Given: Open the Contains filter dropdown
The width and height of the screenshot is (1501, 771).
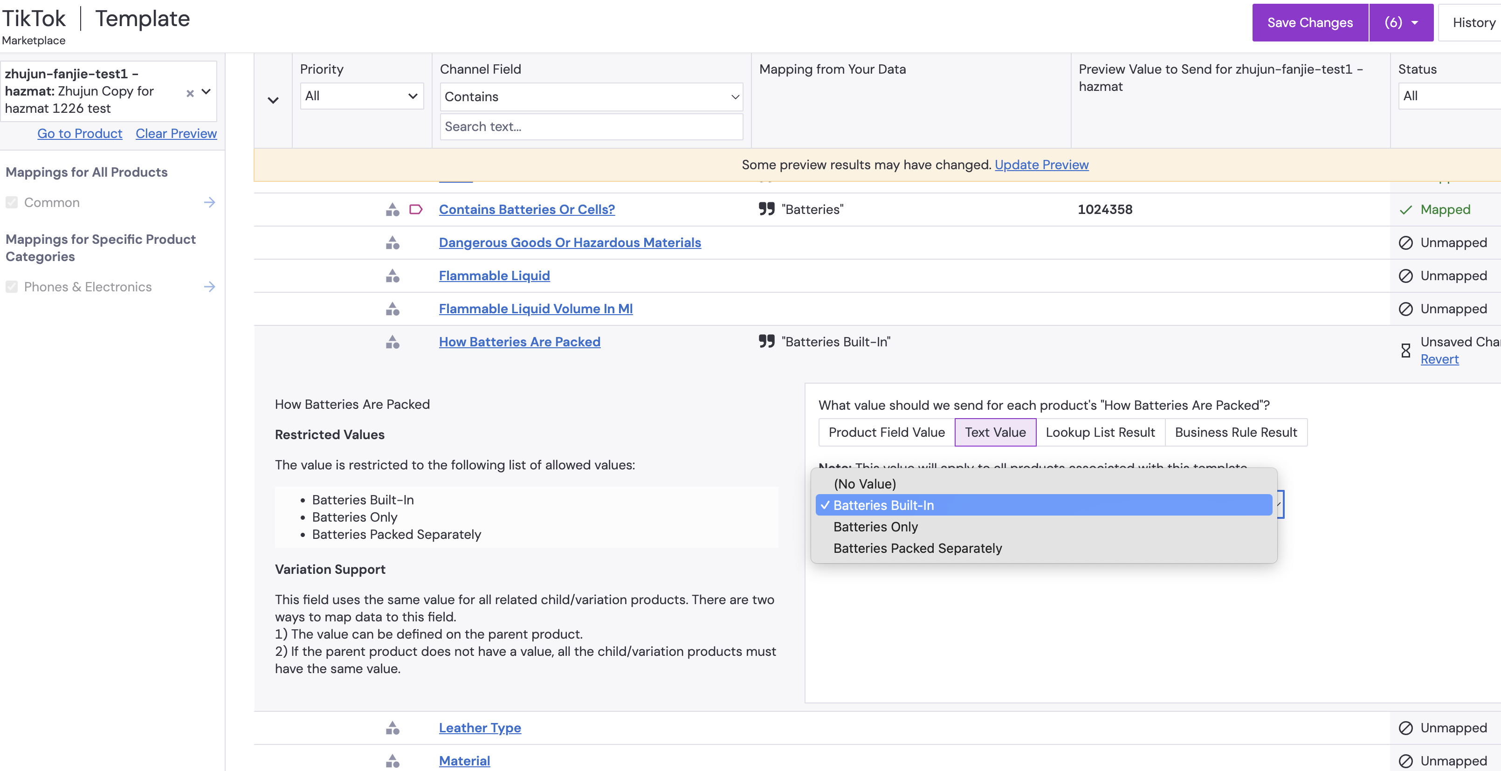Looking at the screenshot, I should (x=591, y=97).
